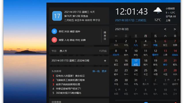Click the 小雨转阴 weather description
The image size is (184, 103).
(x=170, y=9)
